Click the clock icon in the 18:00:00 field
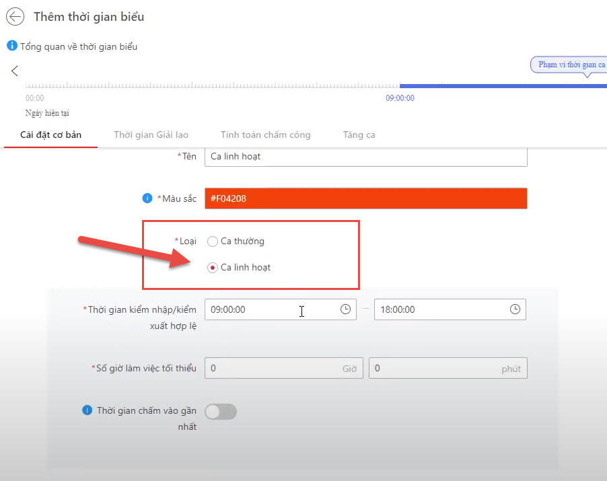 (x=515, y=309)
